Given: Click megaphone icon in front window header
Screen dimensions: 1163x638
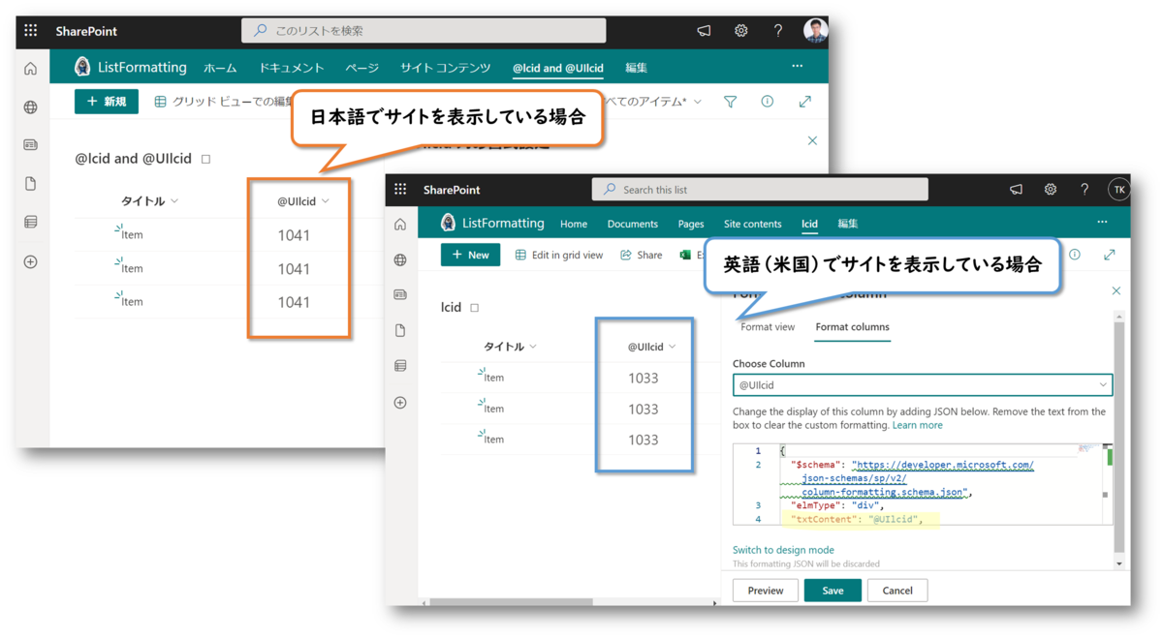Looking at the screenshot, I should click(1016, 190).
